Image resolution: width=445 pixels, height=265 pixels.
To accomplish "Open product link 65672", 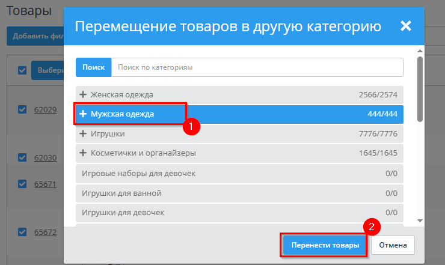I will pos(45,232).
